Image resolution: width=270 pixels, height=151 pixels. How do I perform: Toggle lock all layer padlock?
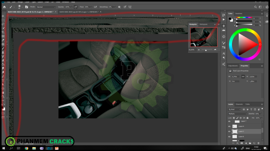tap(248, 118)
